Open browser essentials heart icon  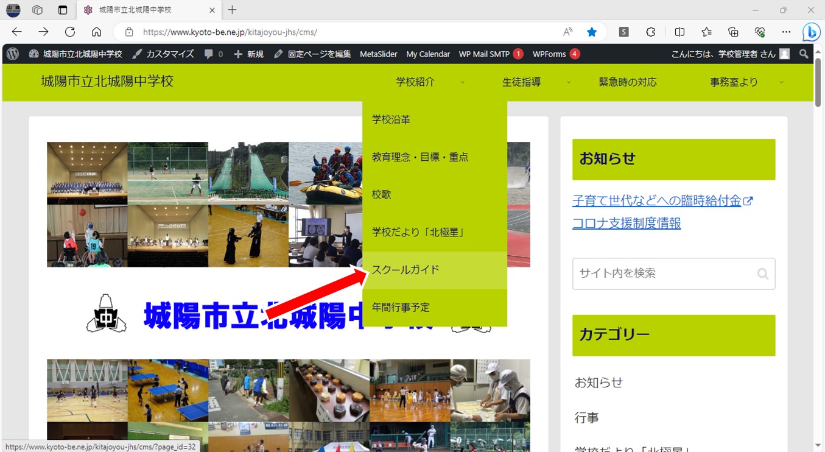[760, 32]
